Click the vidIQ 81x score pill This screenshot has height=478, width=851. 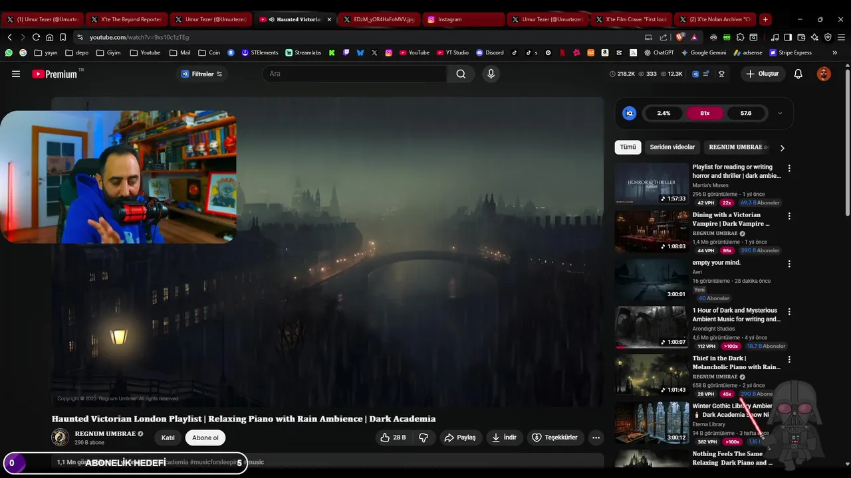point(705,114)
